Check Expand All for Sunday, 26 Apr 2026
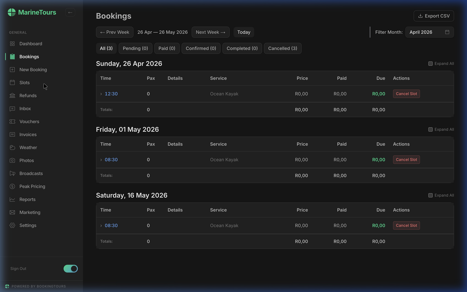Screen dimensions: 467x292 (430, 64)
